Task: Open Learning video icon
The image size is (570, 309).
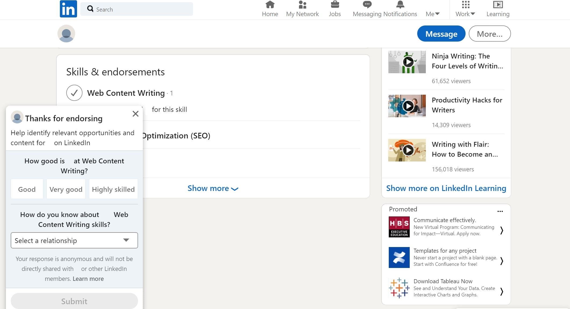Action: pos(498,5)
